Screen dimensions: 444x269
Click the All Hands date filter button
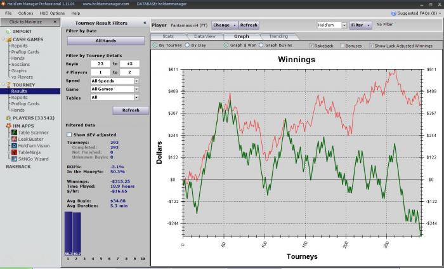(106, 41)
